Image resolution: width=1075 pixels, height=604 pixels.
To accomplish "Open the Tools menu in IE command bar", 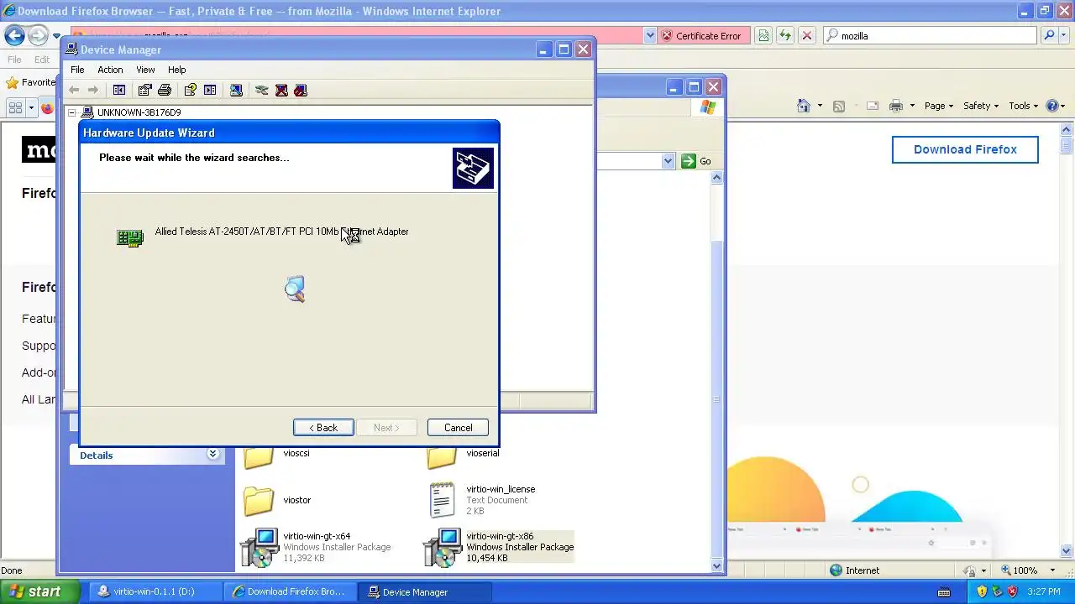I will coord(1024,106).
